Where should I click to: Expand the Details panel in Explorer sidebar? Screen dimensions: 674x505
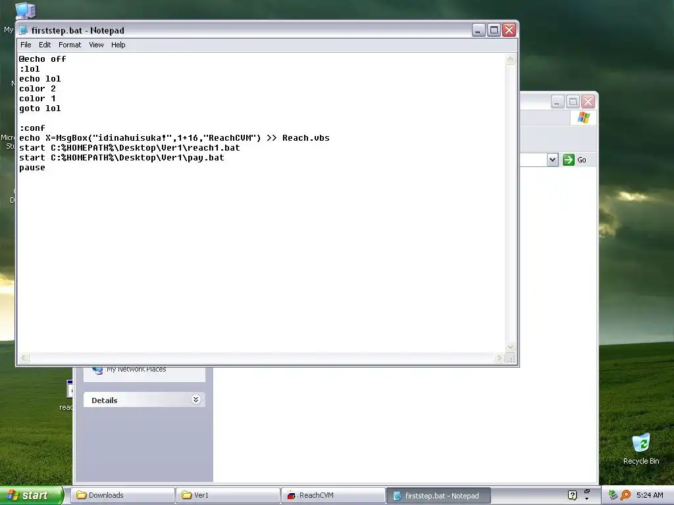[x=195, y=400]
